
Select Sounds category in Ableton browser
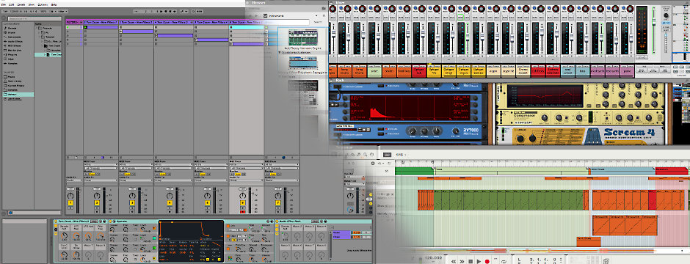(x=12, y=28)
